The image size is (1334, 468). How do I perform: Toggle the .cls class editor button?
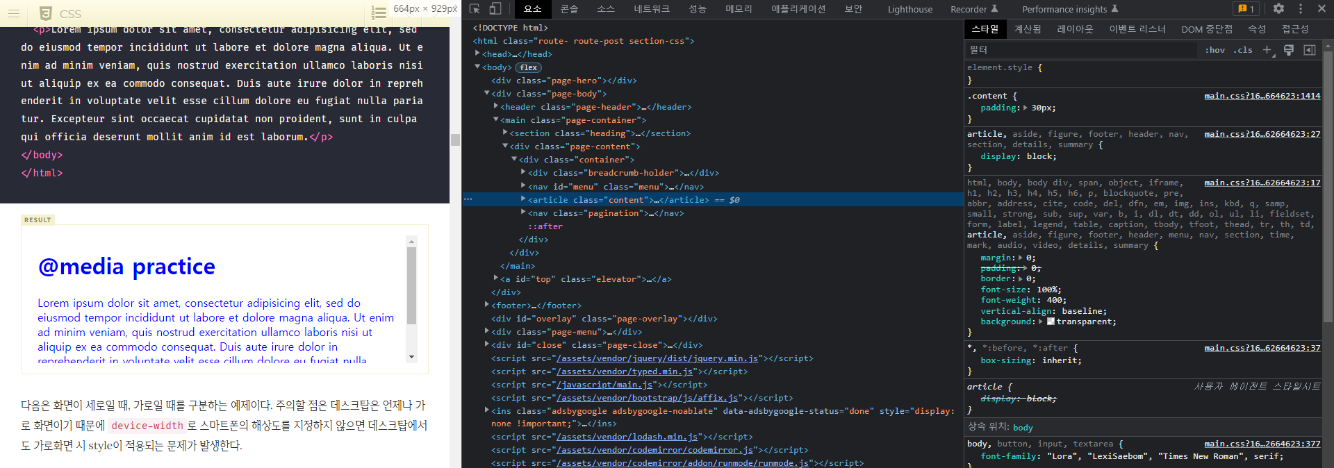click(x=1243, y=50)
